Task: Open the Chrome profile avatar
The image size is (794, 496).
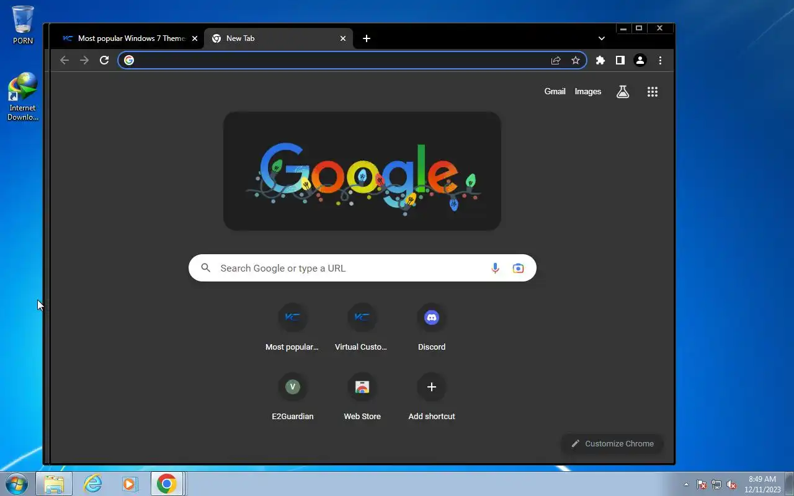Action: tap(640, 60)
